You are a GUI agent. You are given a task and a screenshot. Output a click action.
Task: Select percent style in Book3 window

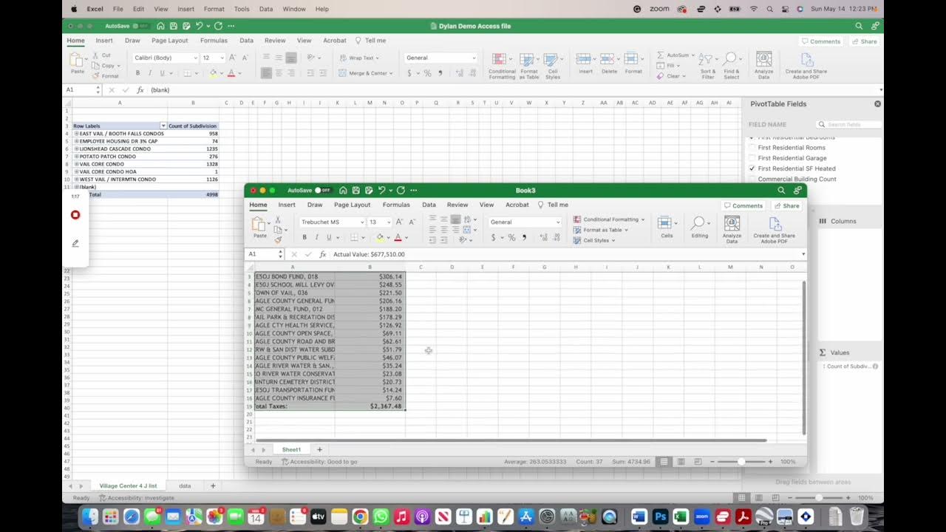(511, 237)
